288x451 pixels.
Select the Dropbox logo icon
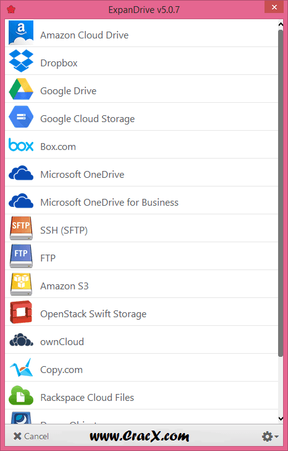pyautogui.click(x=21, y=61)
